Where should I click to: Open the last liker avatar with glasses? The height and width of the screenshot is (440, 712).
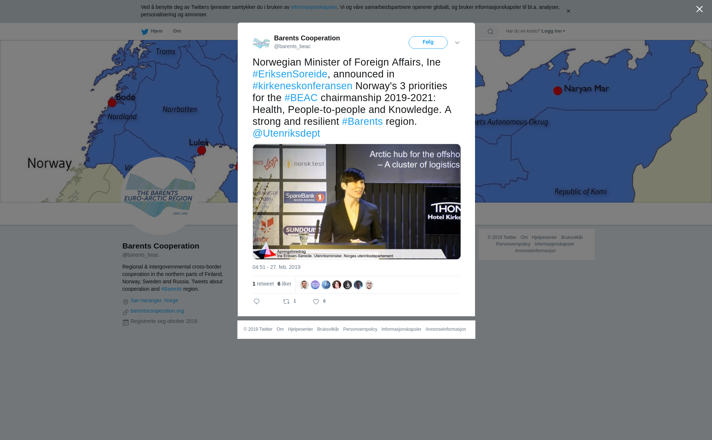click(x=369, y=285)
